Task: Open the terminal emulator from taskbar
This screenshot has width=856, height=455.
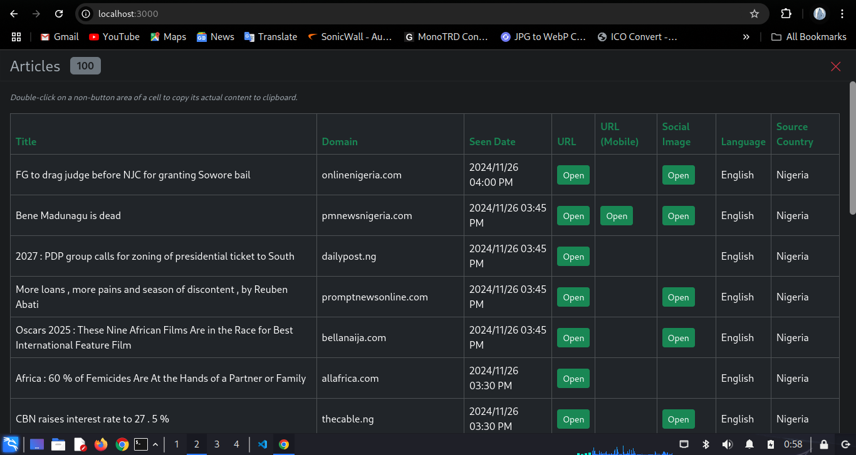Action: pyautogui.click(x=141, y=444)
